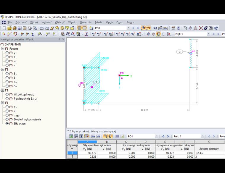Select the u ordinate radio button
This screenshot has height=173, width=225.
7,61
